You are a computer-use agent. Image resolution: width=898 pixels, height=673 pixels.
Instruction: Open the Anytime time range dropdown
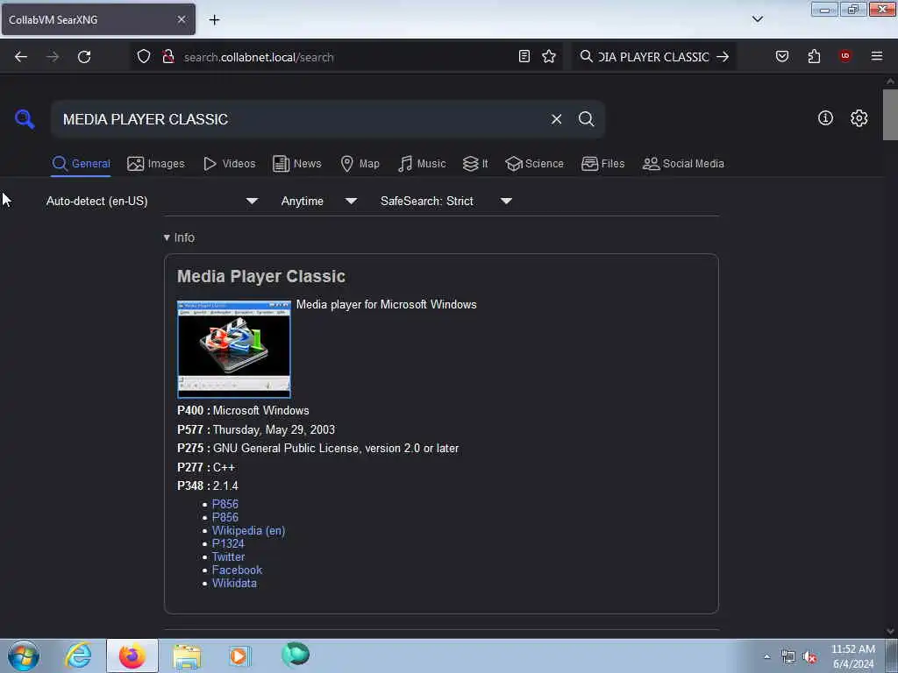[x=318, y=201]
